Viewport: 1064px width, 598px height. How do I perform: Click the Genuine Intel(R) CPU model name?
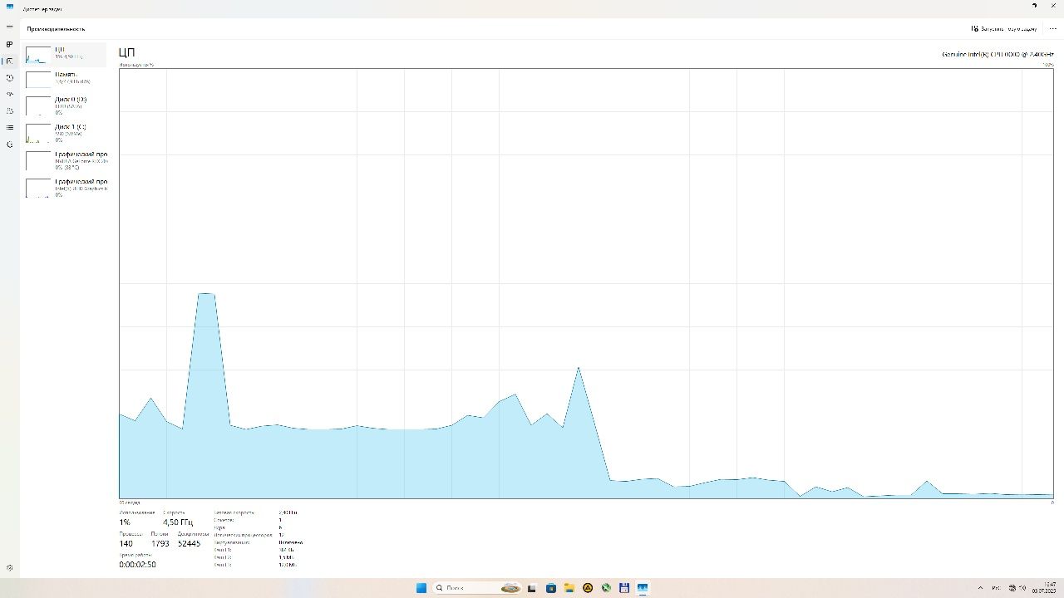(x=997, y=54)
